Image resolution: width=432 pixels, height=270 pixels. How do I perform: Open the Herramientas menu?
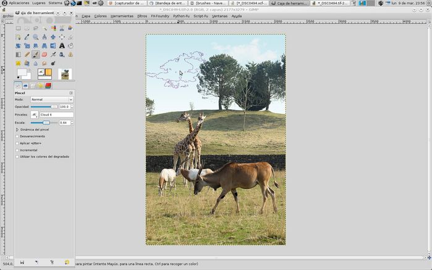click(x=122, y=16)
